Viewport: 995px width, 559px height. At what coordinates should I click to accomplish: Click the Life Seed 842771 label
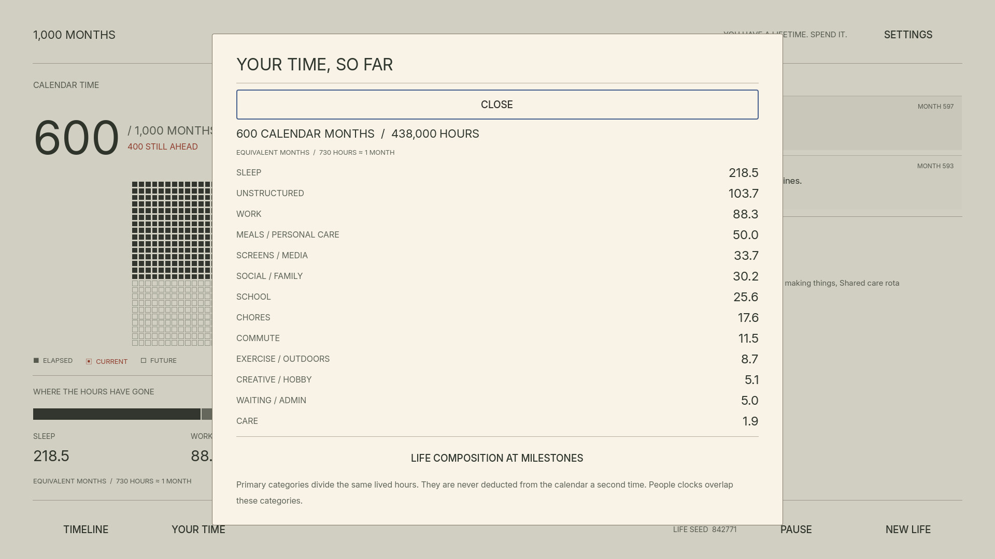coord(705,529)
